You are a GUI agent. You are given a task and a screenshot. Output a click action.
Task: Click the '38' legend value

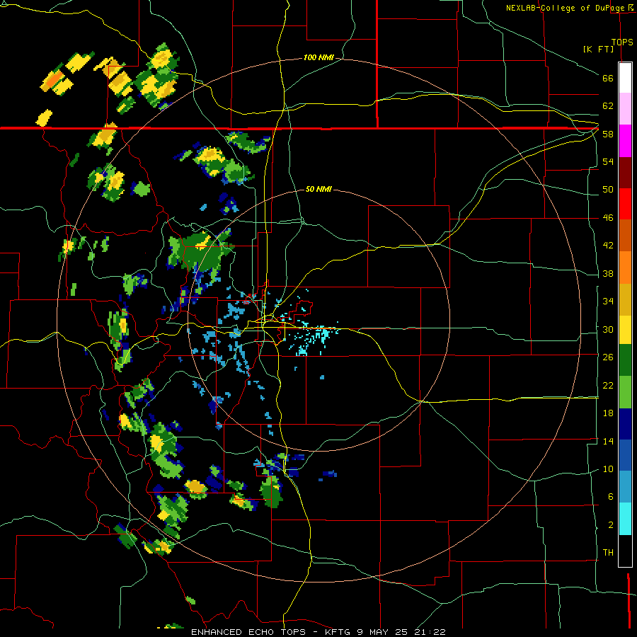click(608, 273)
